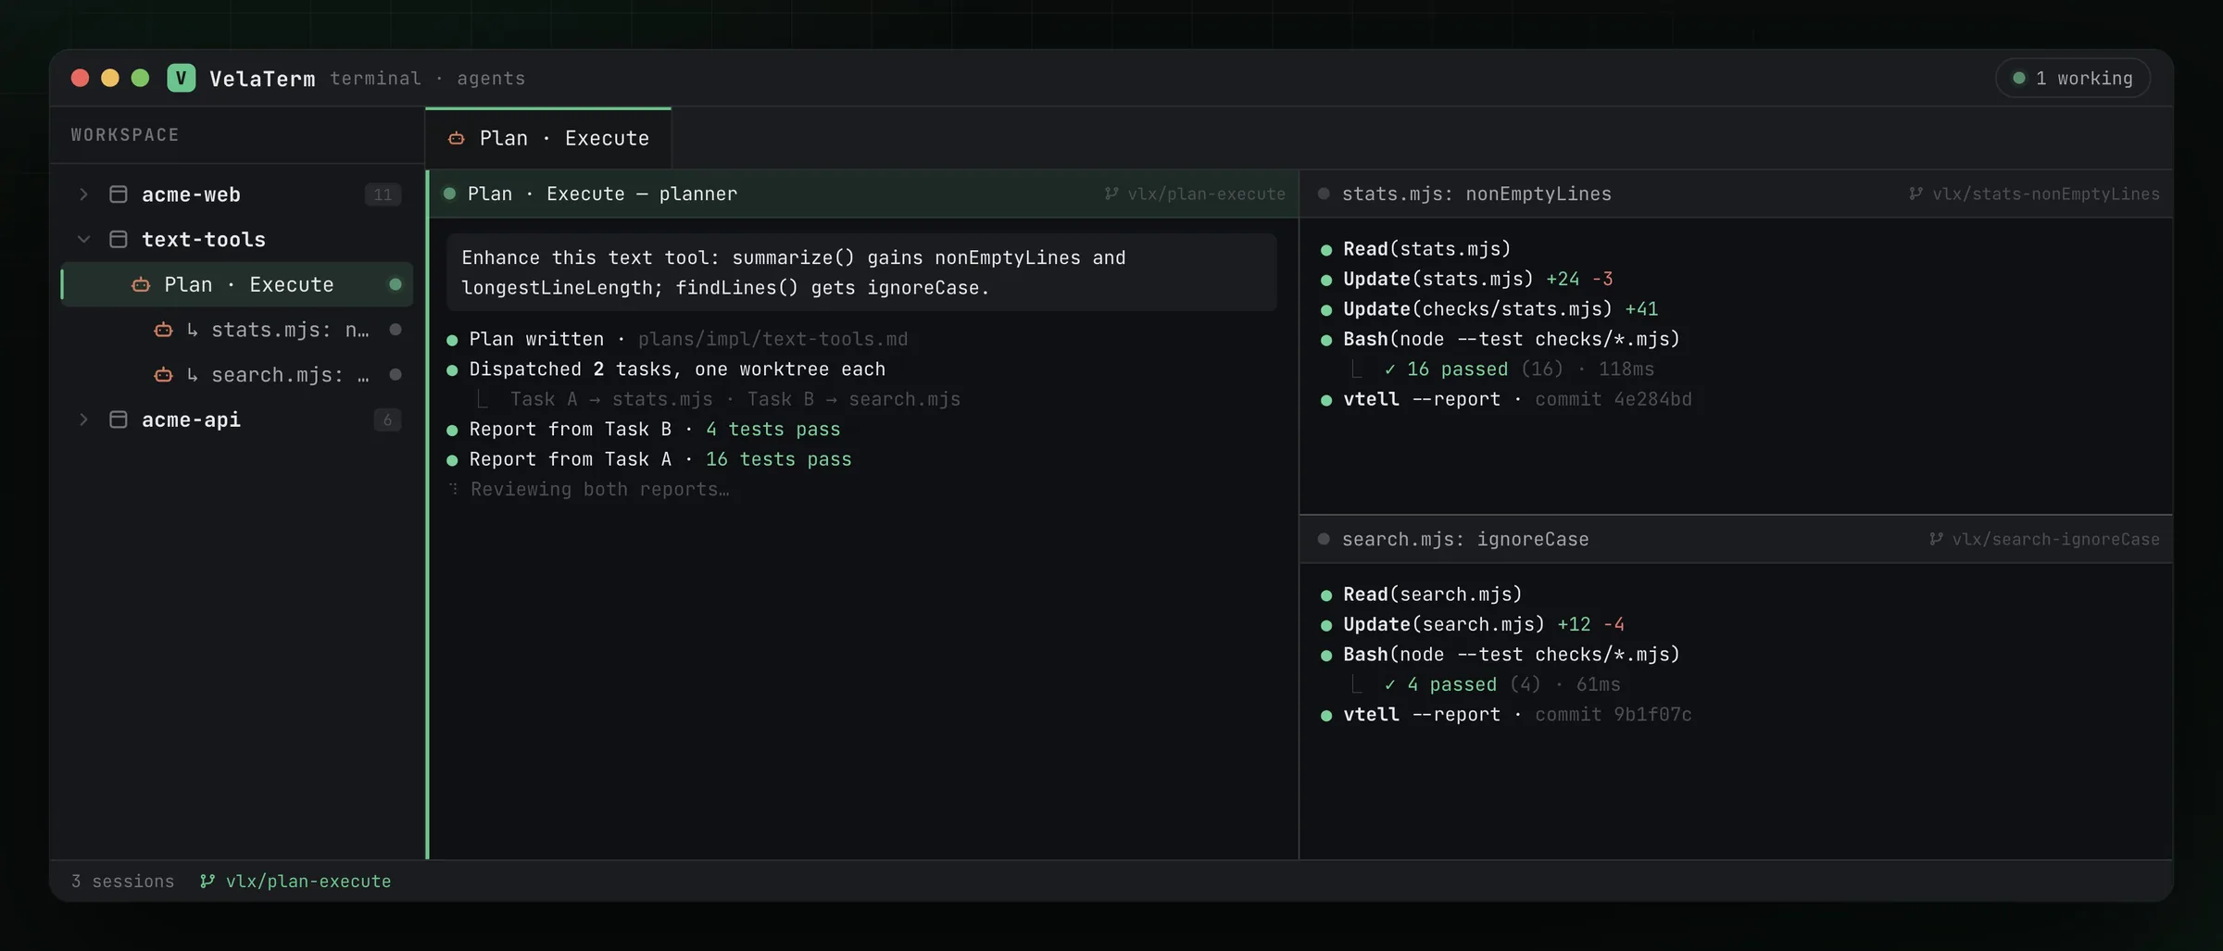Click the branch icon in the bottom status bar
This screenshot has width=2223, height=951.
tap(207, 881)
